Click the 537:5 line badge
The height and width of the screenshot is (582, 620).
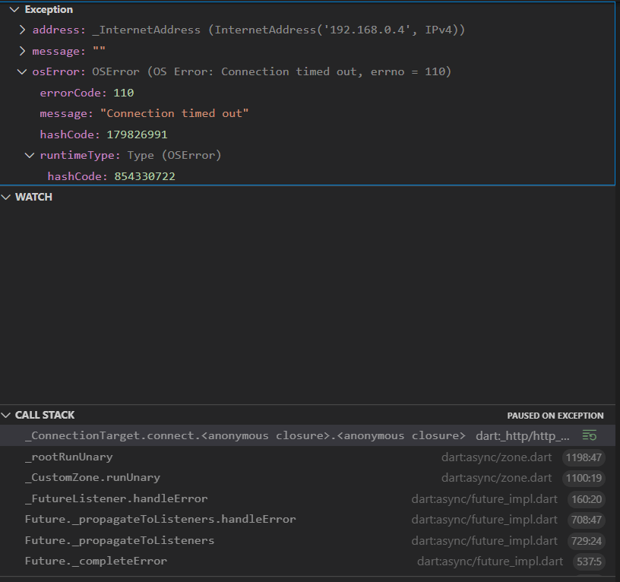(589, 561)
